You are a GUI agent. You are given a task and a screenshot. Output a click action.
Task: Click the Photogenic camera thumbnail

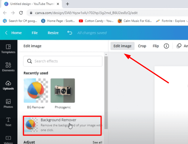tap(63, 90)
